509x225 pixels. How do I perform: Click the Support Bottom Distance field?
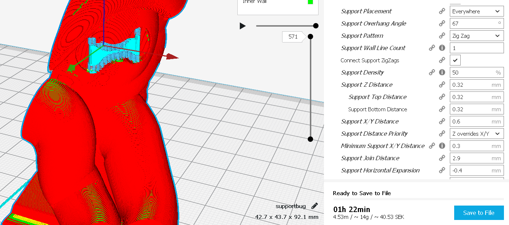[x=477, y=109]
